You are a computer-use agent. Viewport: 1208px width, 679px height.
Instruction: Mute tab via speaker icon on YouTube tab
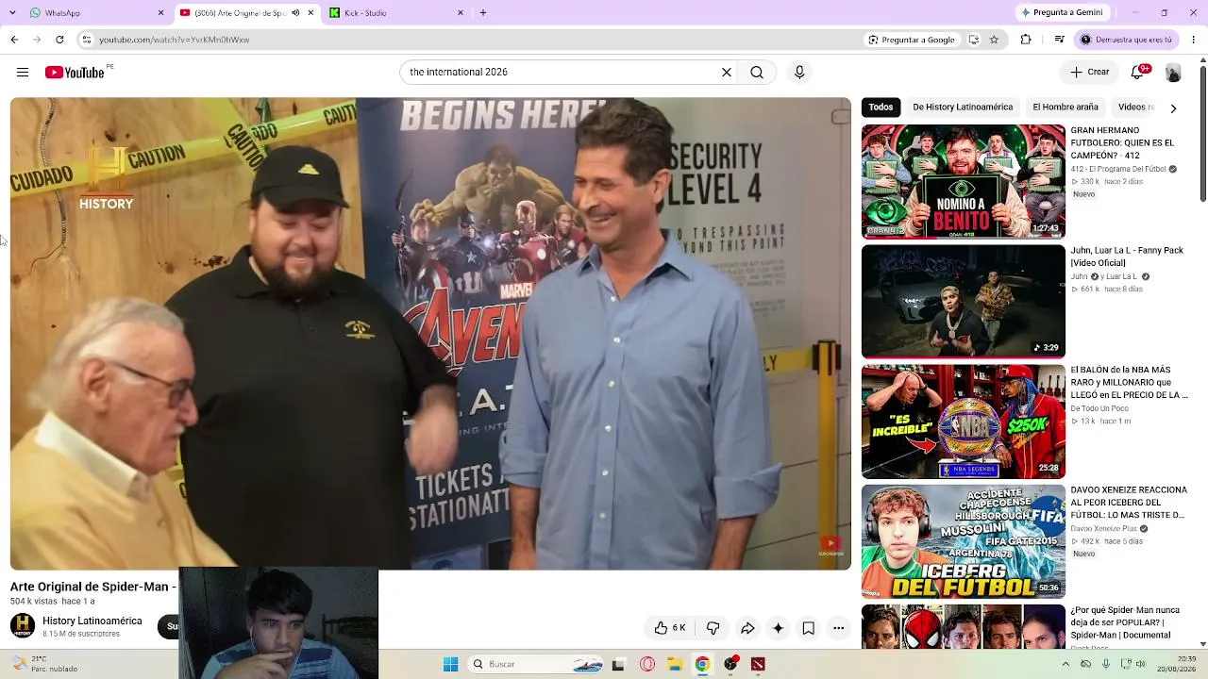[x=295, y=13]
